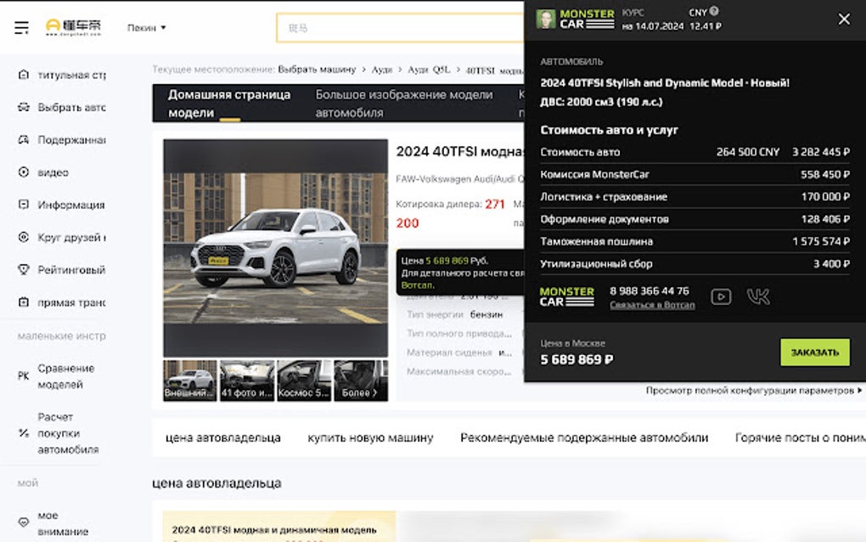Open Сравнение моделей sidebar item

click(65, 376)
